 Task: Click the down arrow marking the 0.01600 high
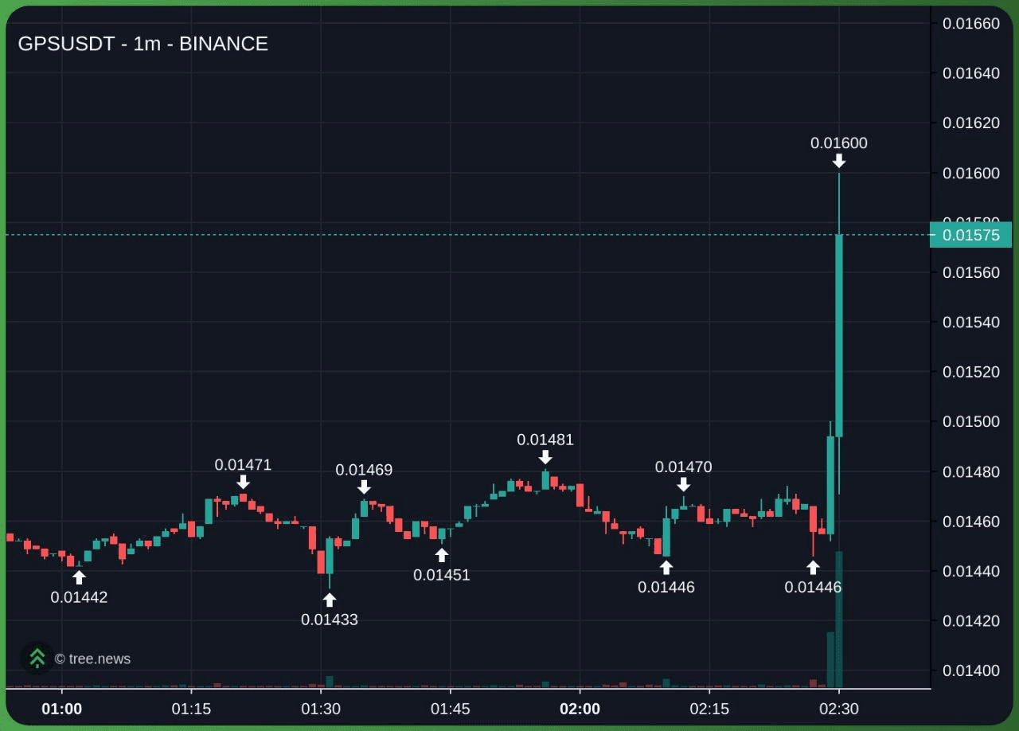839,161
